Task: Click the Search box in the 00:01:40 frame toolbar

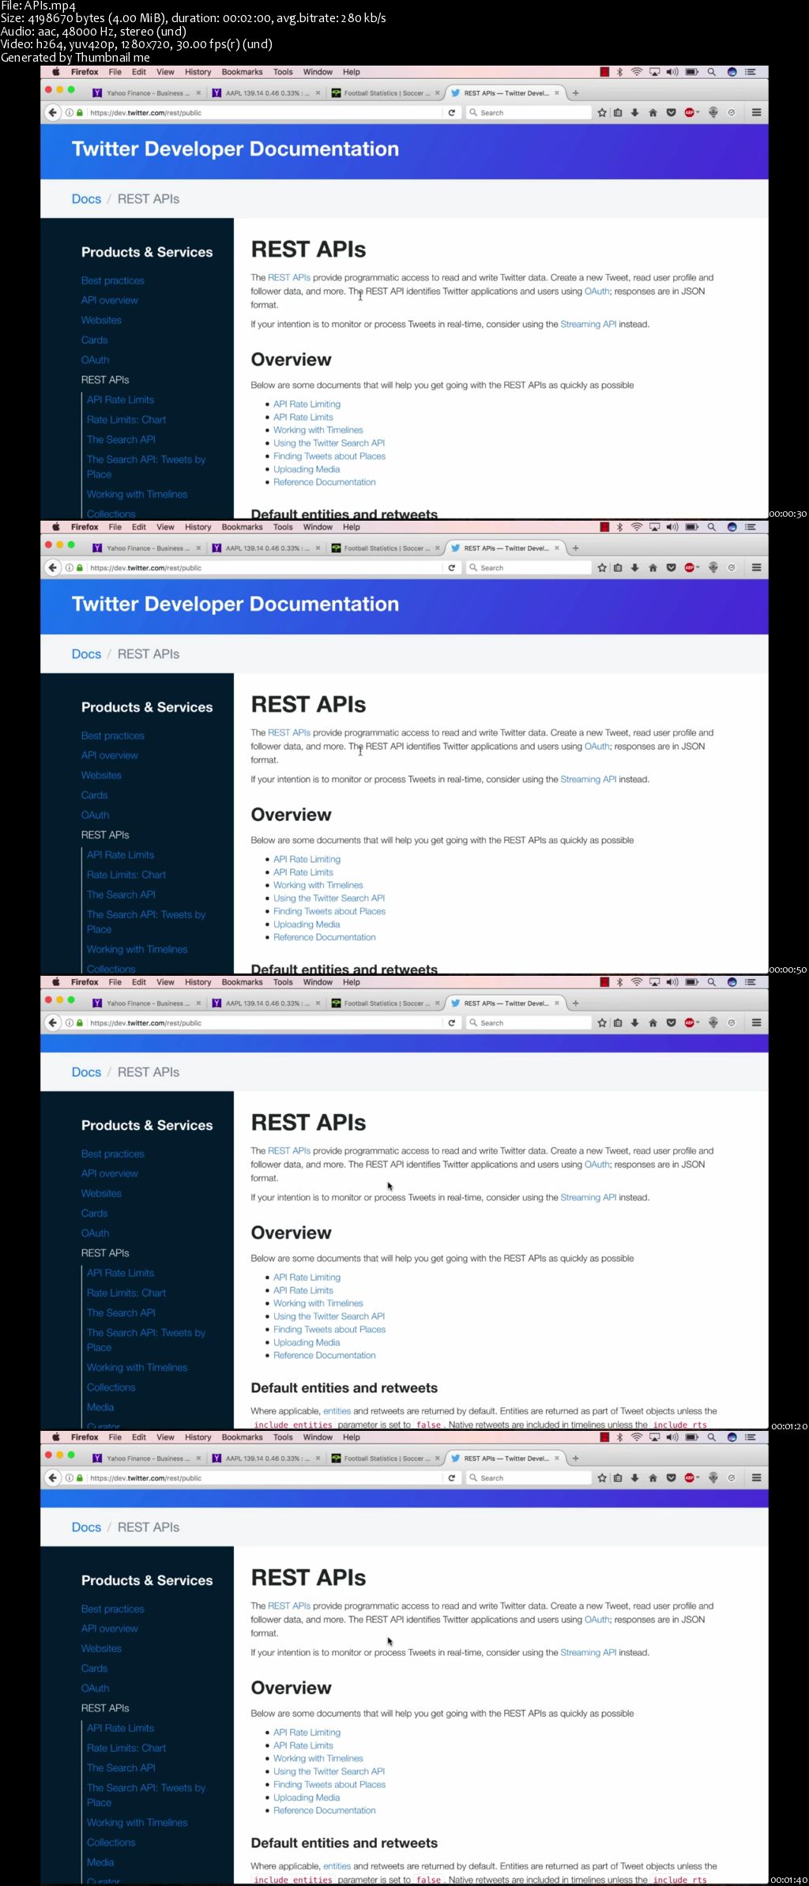Action: pos(528,1478)
